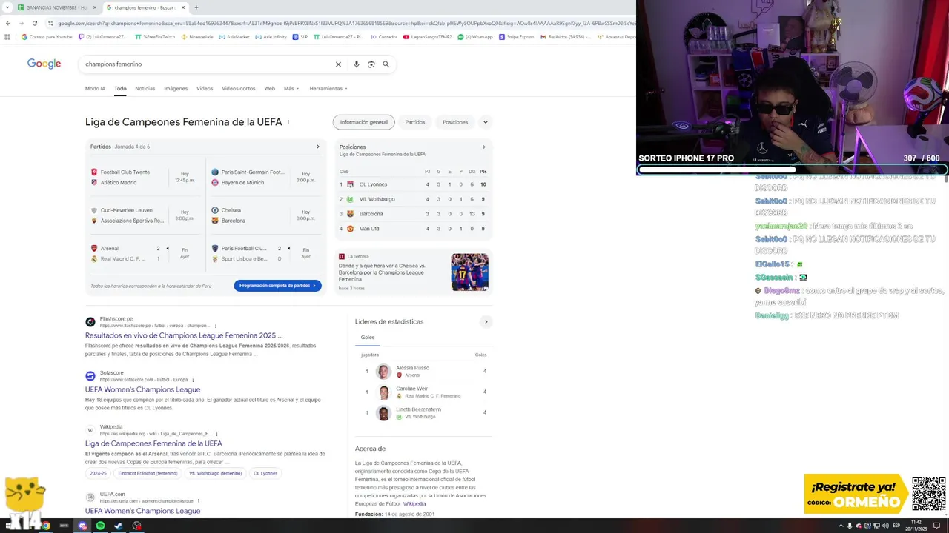Open Alessia Russo player entry
The image size is (949, 533).
[423, 371]
